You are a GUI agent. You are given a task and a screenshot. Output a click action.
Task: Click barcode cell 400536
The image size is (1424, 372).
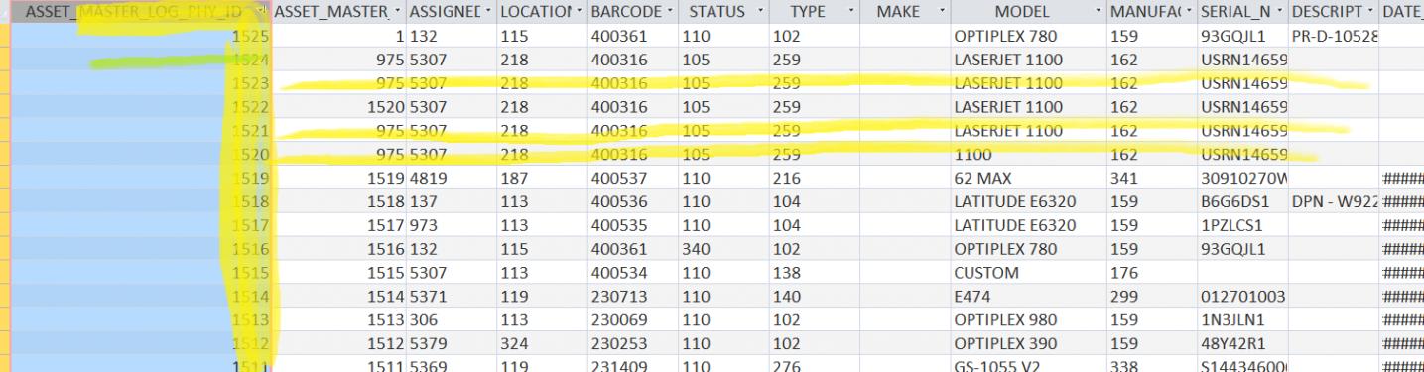tap(632, 201)
